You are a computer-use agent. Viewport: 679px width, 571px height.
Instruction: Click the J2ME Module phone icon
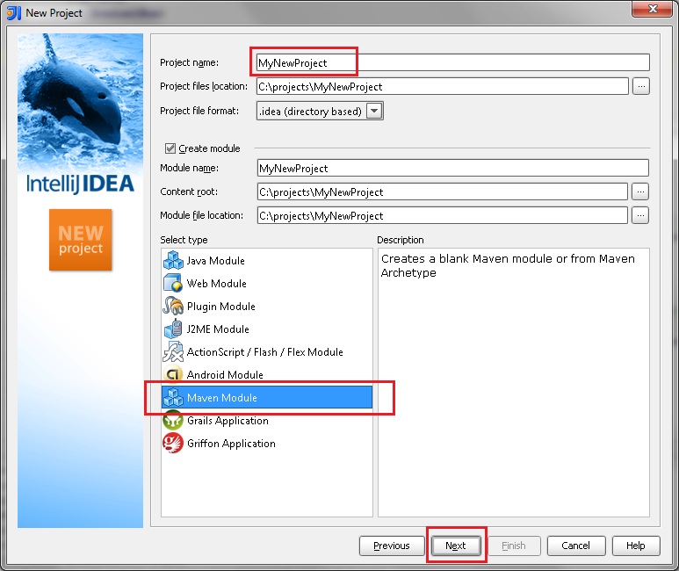pyautogui.click(x=173, y=329)
